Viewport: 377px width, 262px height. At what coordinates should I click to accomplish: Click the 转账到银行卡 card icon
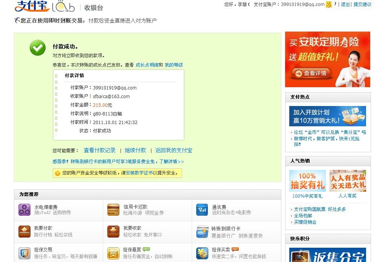(202, 231)
